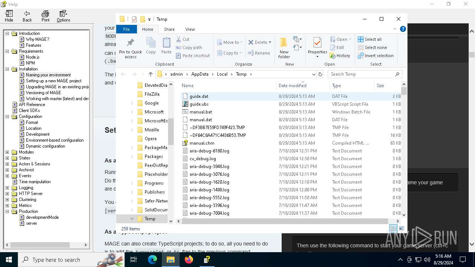Image resolution: width=475 pixels, height=267 pixels.
Task: Click Local in address breadcrumb
Action: [222, 74]
